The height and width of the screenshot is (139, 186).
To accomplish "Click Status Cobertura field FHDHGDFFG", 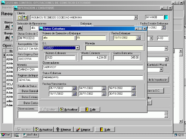I will point(93,78).
